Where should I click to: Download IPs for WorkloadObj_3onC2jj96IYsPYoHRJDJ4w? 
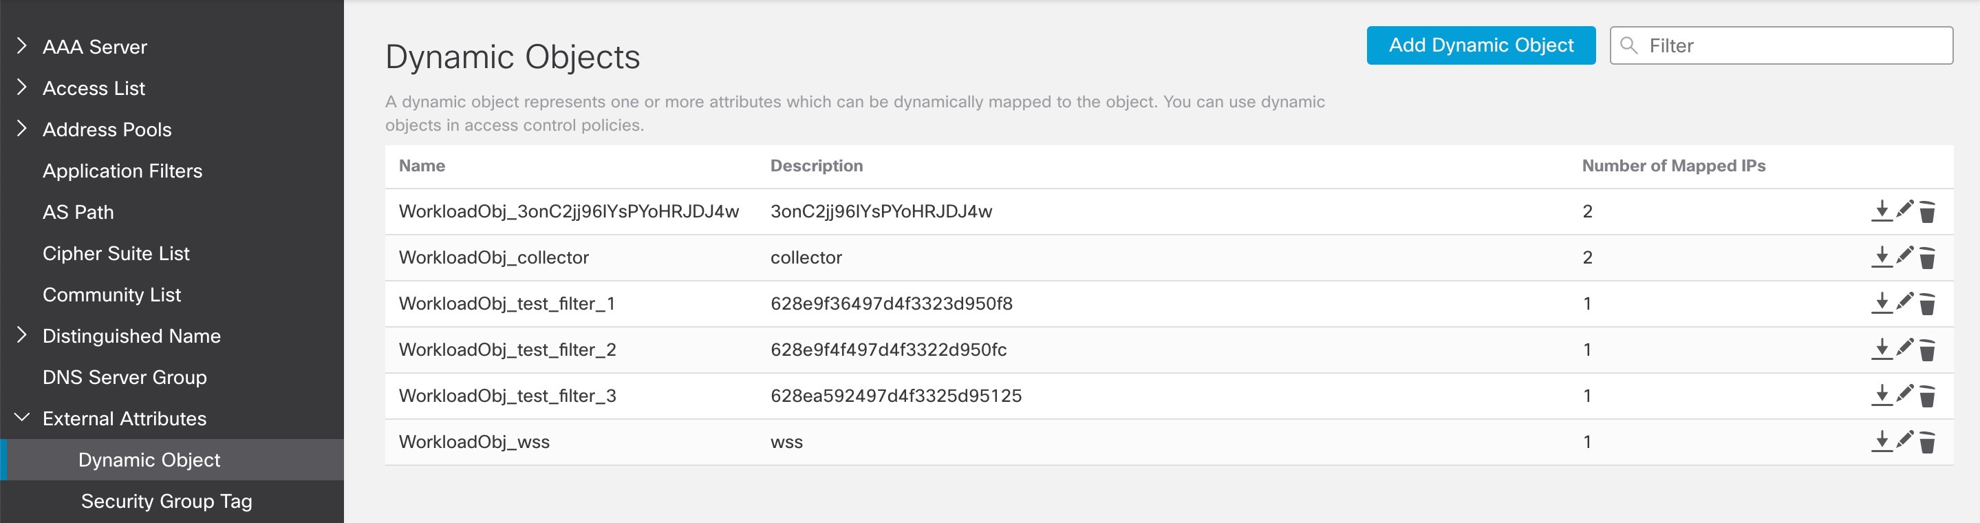pos(1881,211)
